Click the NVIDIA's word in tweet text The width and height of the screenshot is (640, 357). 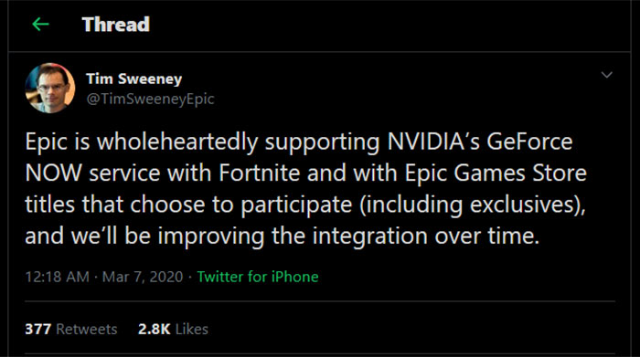[x=433, y=142]
